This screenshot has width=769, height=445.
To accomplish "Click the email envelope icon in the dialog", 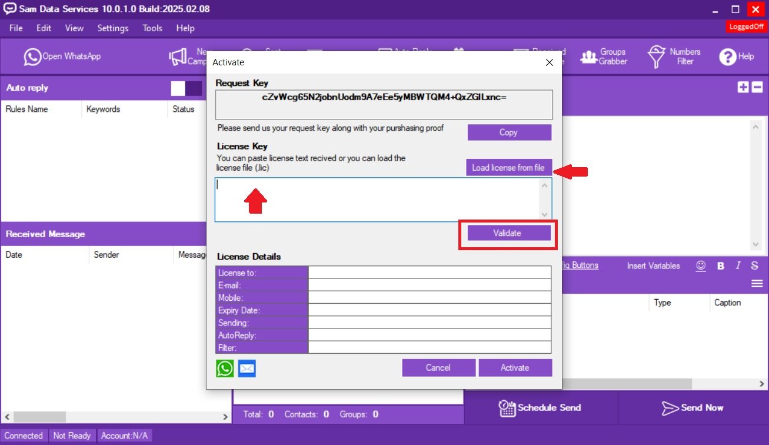I will point(247,368).
